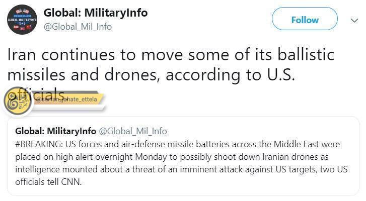Click the yellow watermark handle banner

coord(67,99)
